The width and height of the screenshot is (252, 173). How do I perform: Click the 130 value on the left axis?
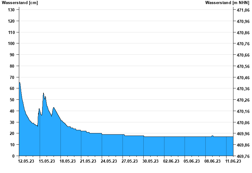pos(11,10)
